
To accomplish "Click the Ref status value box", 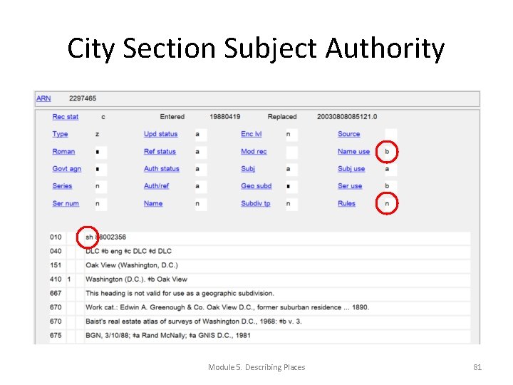I will point(200,152).
